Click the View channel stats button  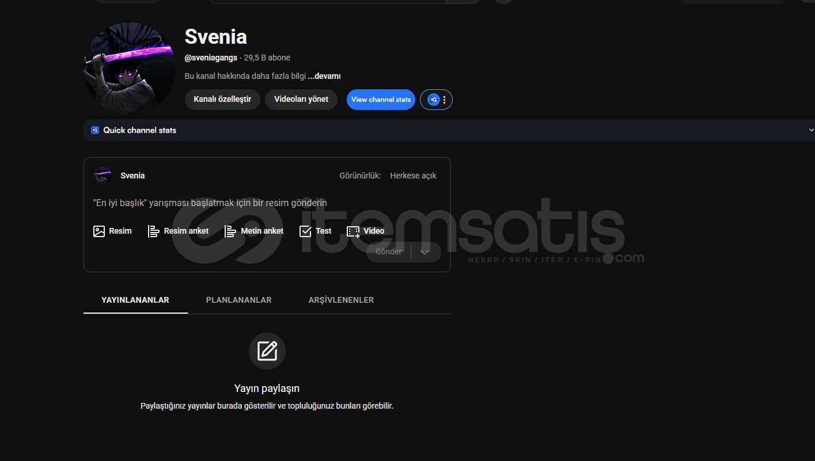(381, 100)
